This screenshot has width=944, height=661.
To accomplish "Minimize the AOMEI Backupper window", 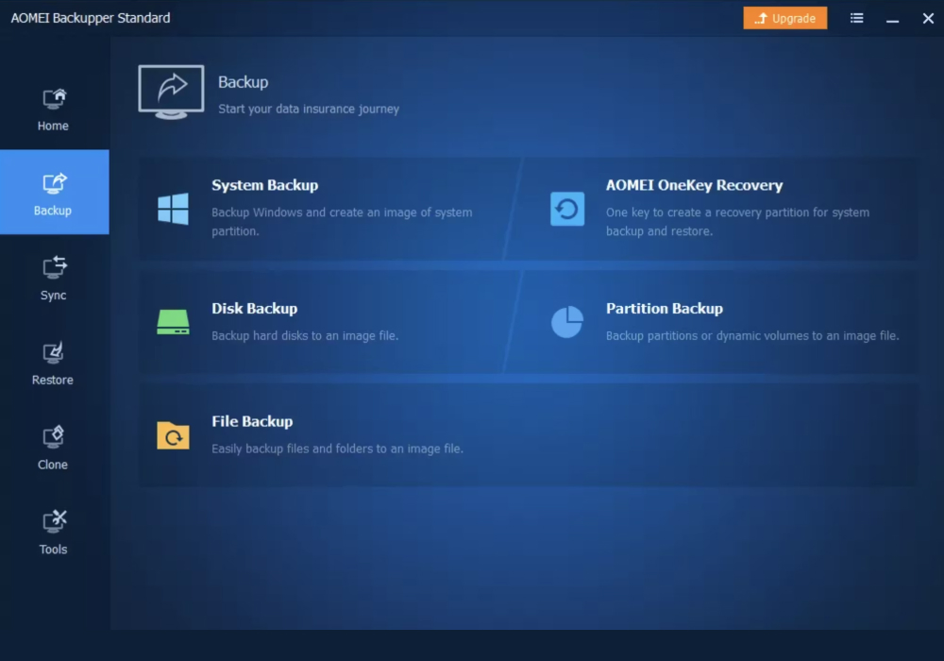I will [x=893, y=19].
